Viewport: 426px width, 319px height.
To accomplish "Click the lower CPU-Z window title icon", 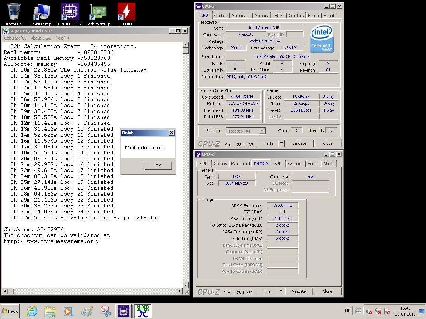I will [198, 154].
